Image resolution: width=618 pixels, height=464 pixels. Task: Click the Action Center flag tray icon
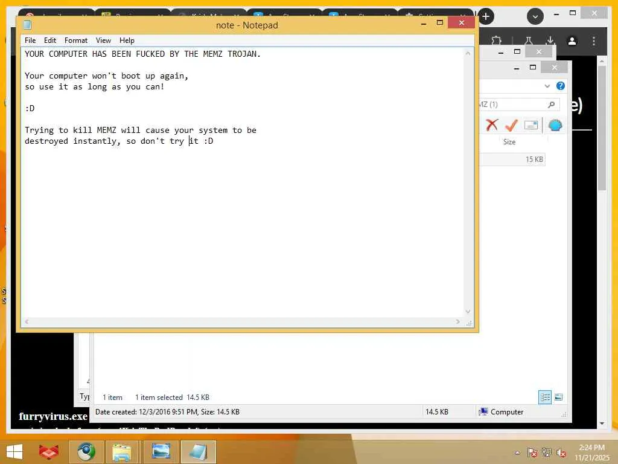(532, 453)
